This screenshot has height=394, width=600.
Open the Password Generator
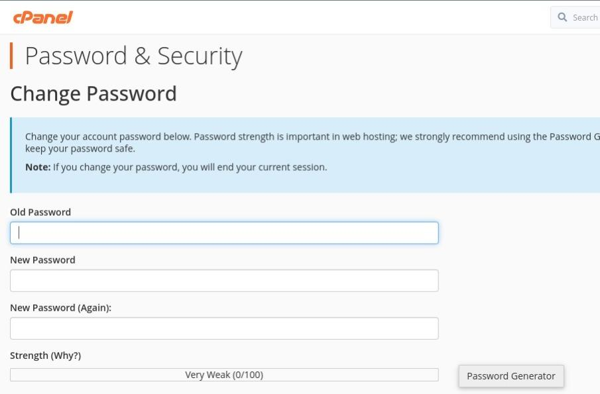(x=511, y=376)
